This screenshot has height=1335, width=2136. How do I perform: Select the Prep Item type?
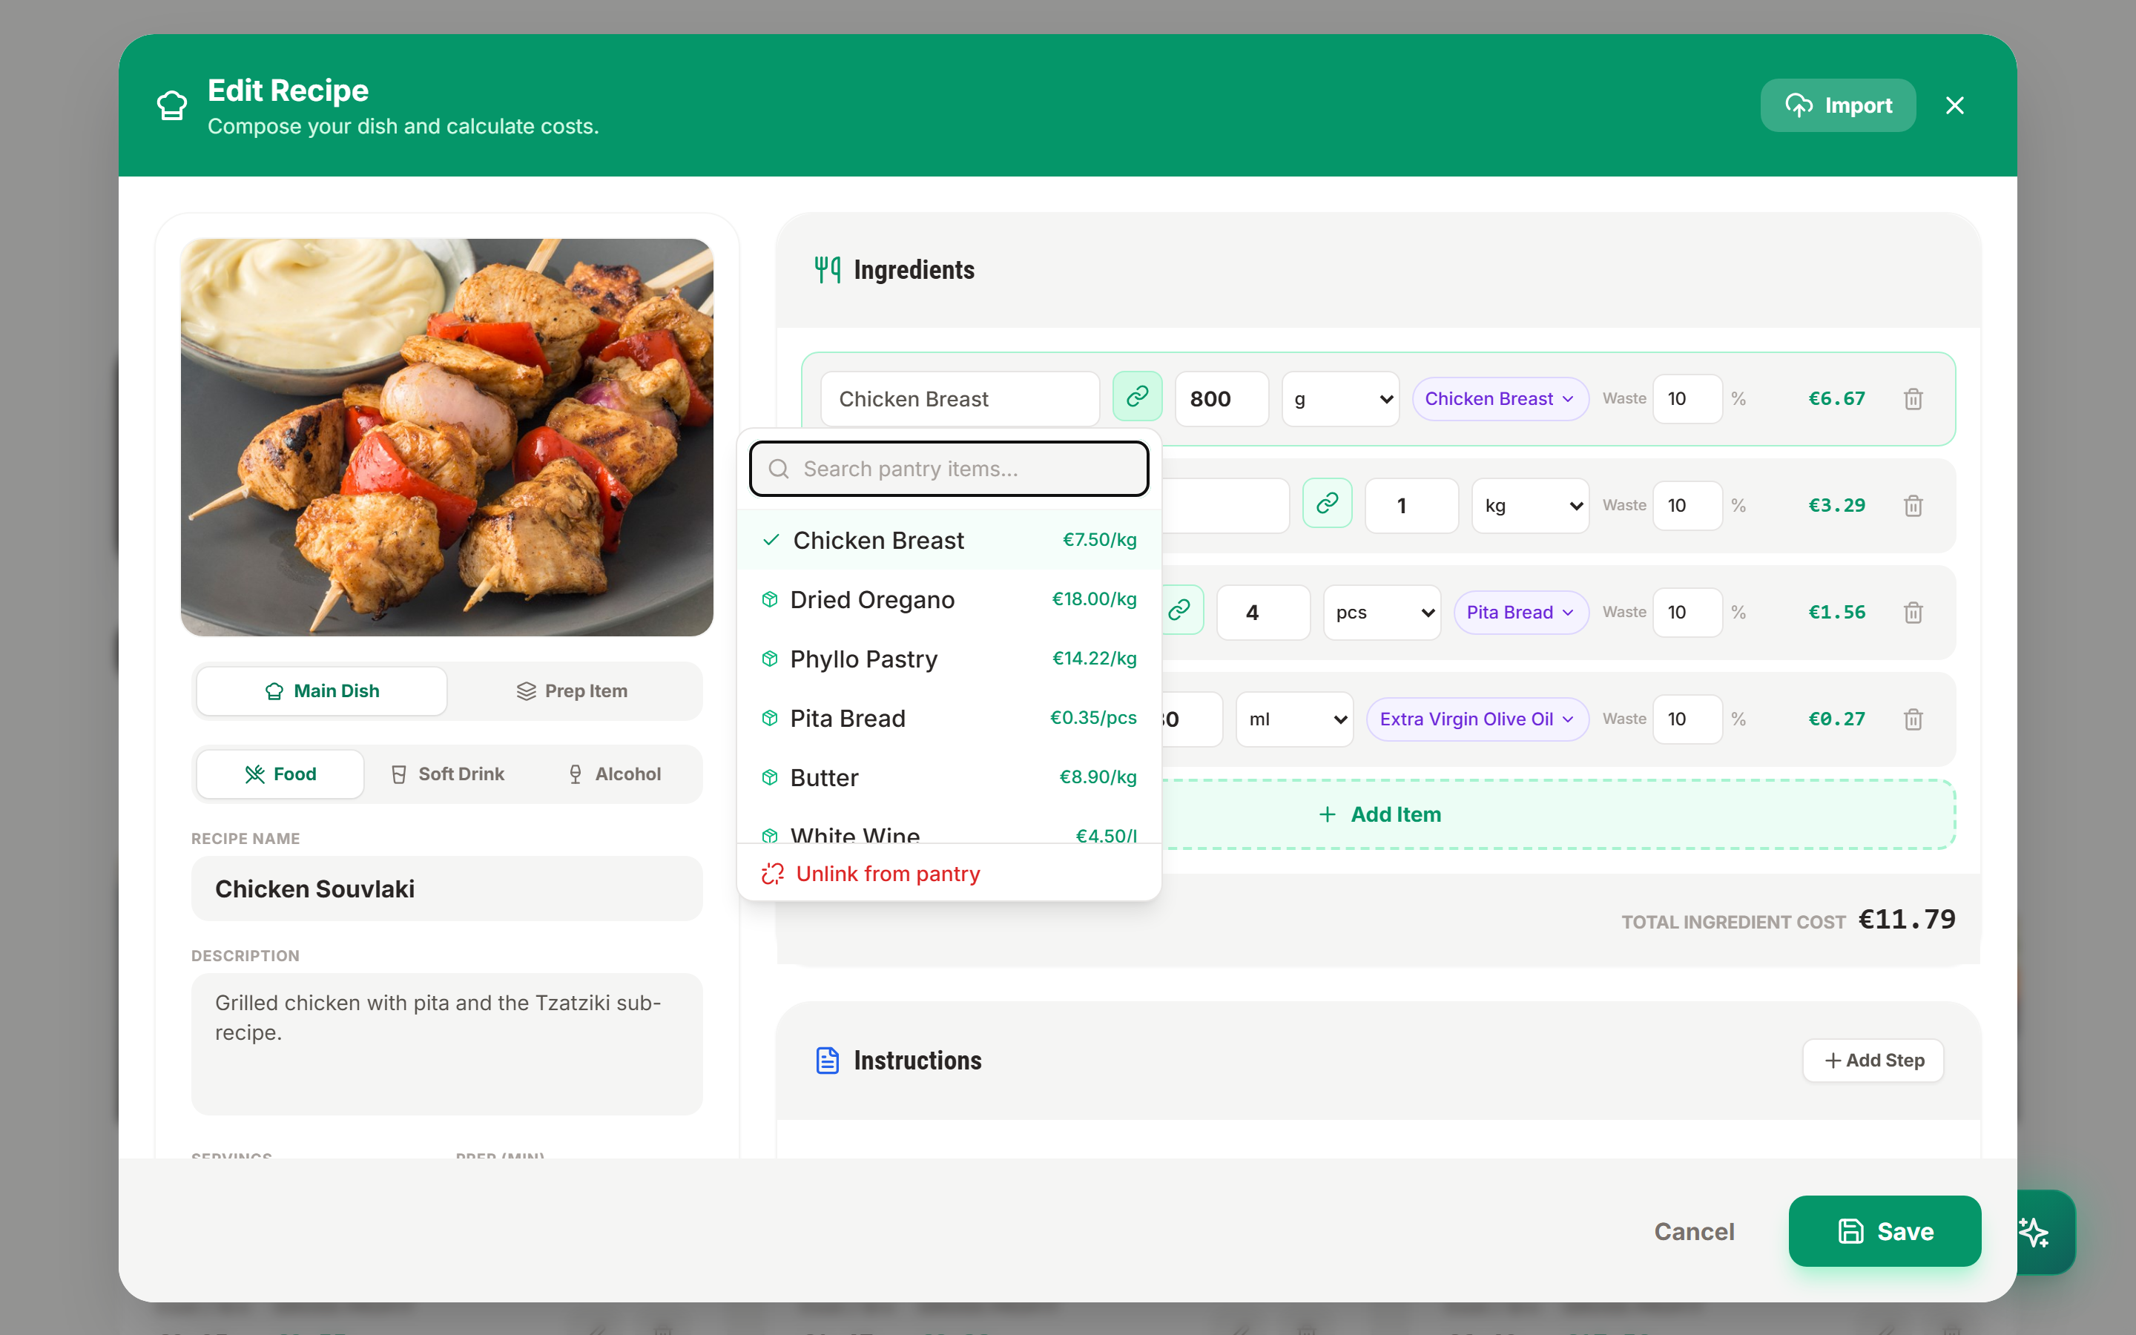pos(572,690)
